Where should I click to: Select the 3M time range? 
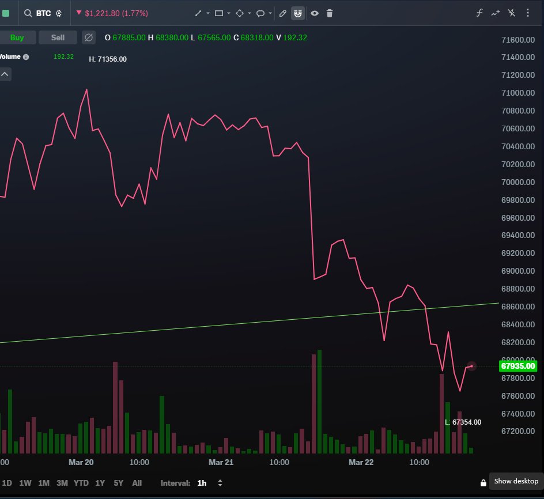point(62,483)
